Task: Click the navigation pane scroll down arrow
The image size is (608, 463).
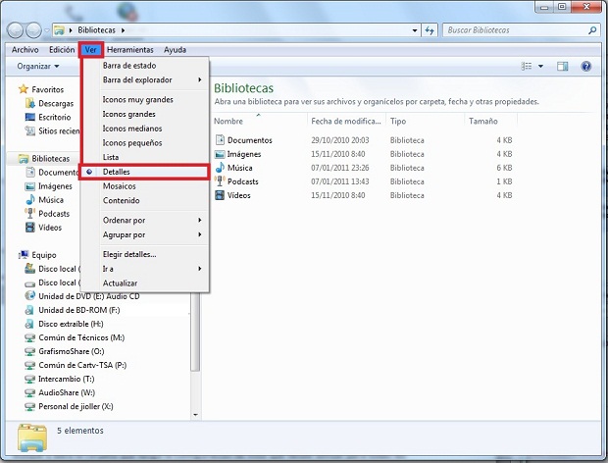Action: pos(195,415)
